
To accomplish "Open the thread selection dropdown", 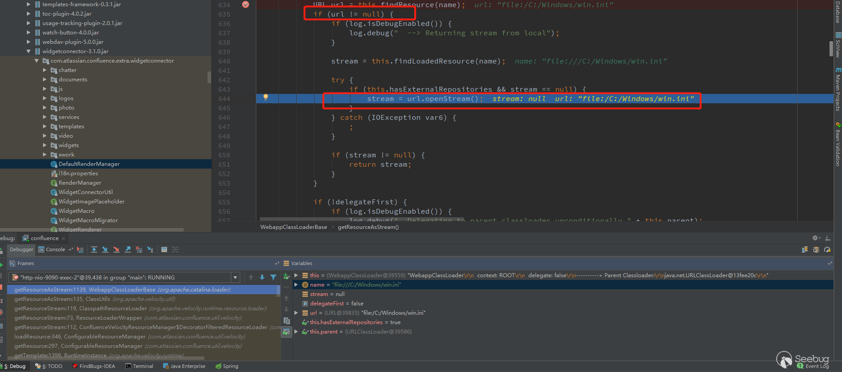I will point(235,278).
